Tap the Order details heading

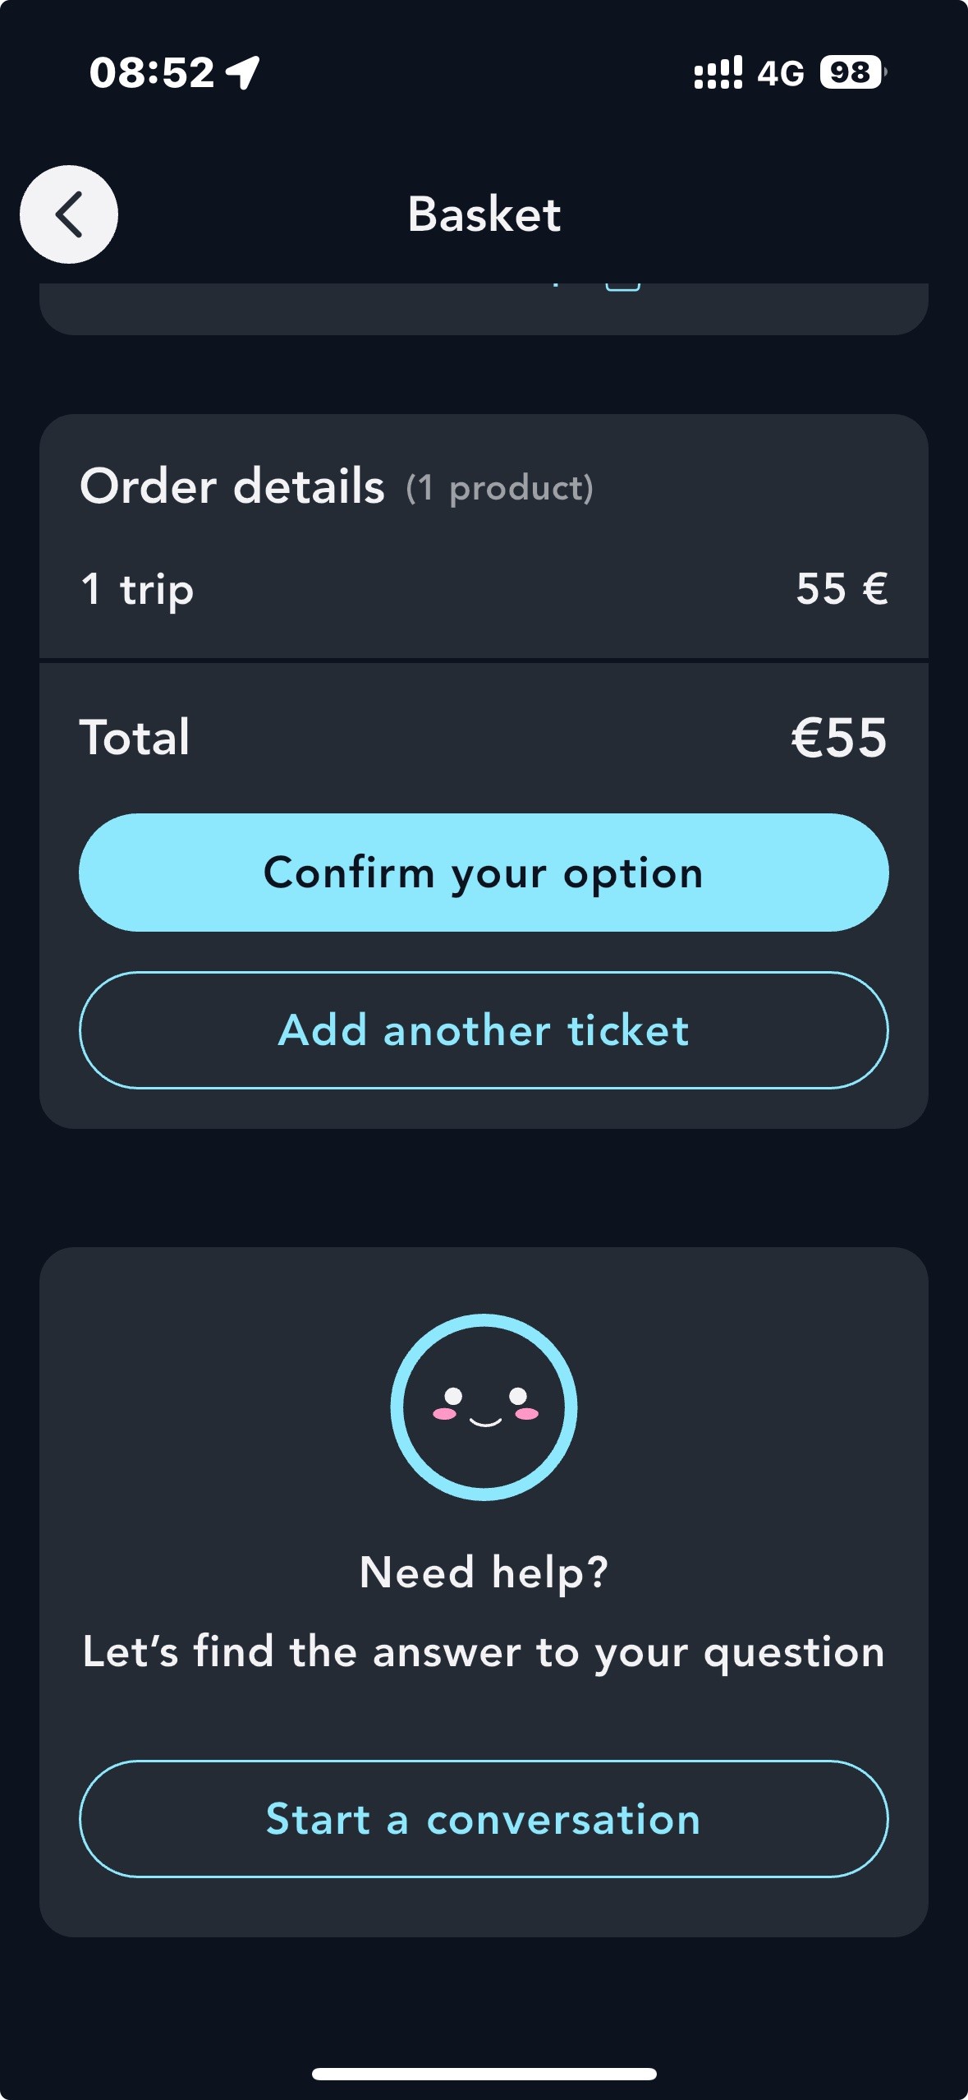click(x=232, y=486)
